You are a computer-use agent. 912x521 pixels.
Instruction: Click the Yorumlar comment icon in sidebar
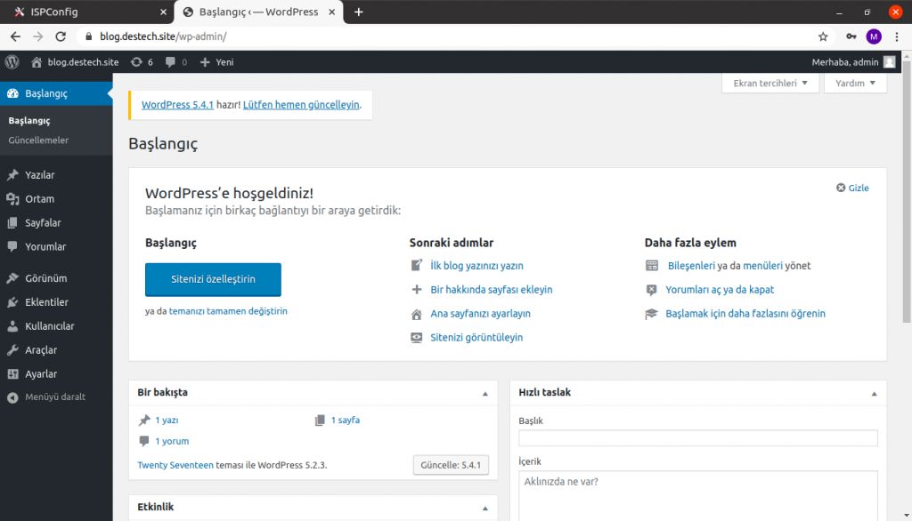(x=12, y=246)
